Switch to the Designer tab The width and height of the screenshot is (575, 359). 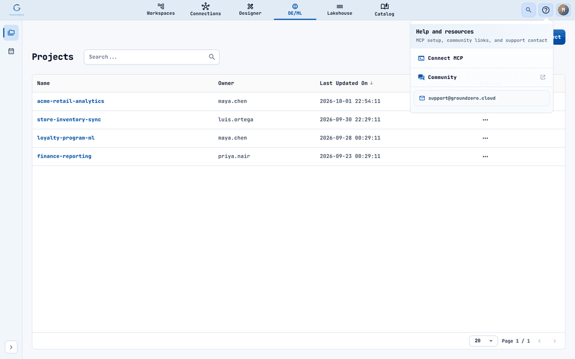[x=250, y=10]
